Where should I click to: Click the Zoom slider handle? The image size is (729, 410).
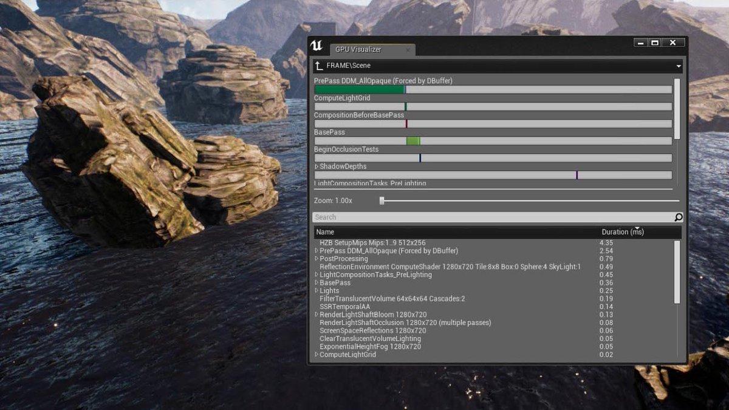382,200
